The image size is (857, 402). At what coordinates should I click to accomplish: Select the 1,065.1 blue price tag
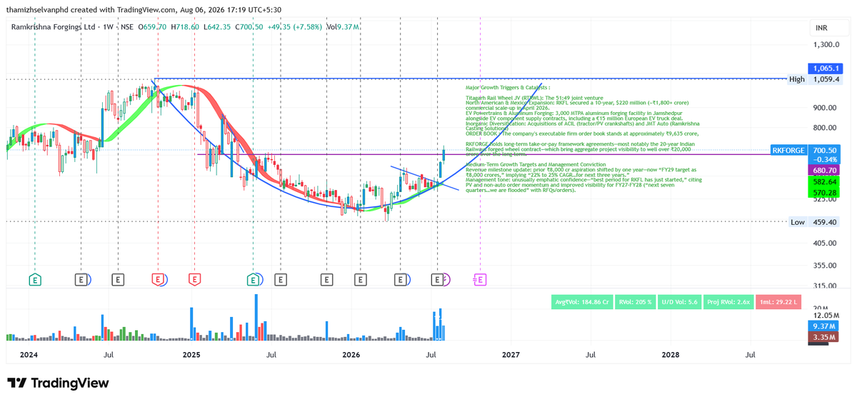[827, 69]
